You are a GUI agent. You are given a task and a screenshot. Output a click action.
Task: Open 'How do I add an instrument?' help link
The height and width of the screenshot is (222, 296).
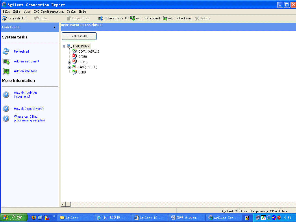(x=25, y=95)
